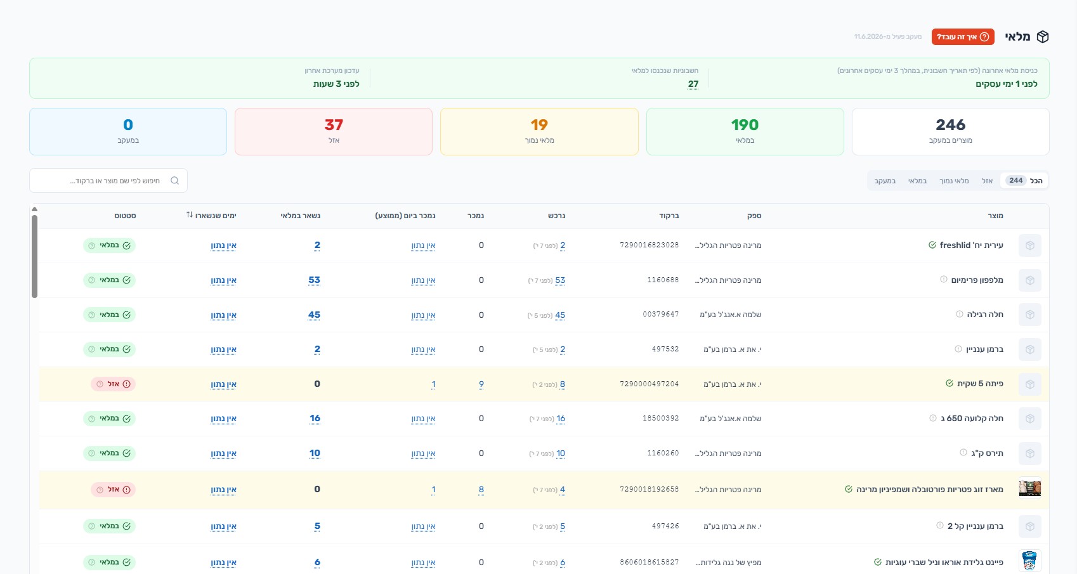Open the ice cream cup product thumbnail
Image resolution: width=1077 pixels, height=574 pixels.
click(1030, 561)
